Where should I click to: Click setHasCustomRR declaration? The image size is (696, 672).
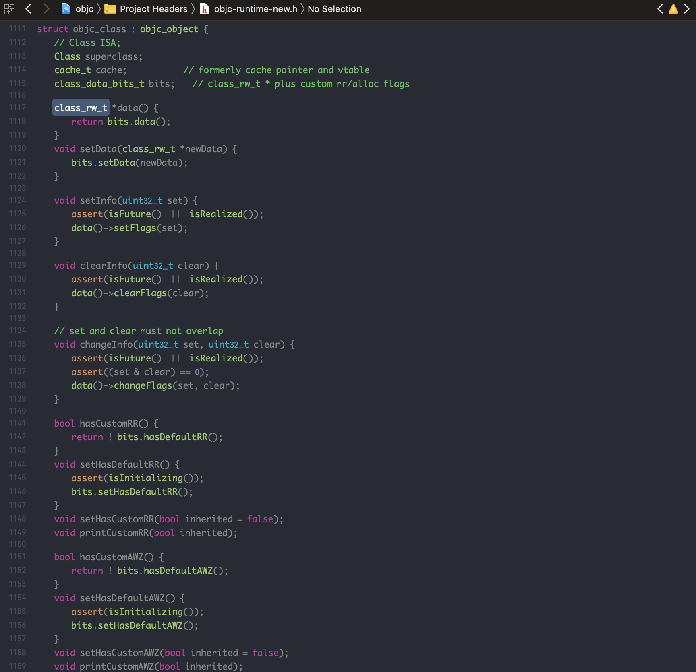(169, 519)
